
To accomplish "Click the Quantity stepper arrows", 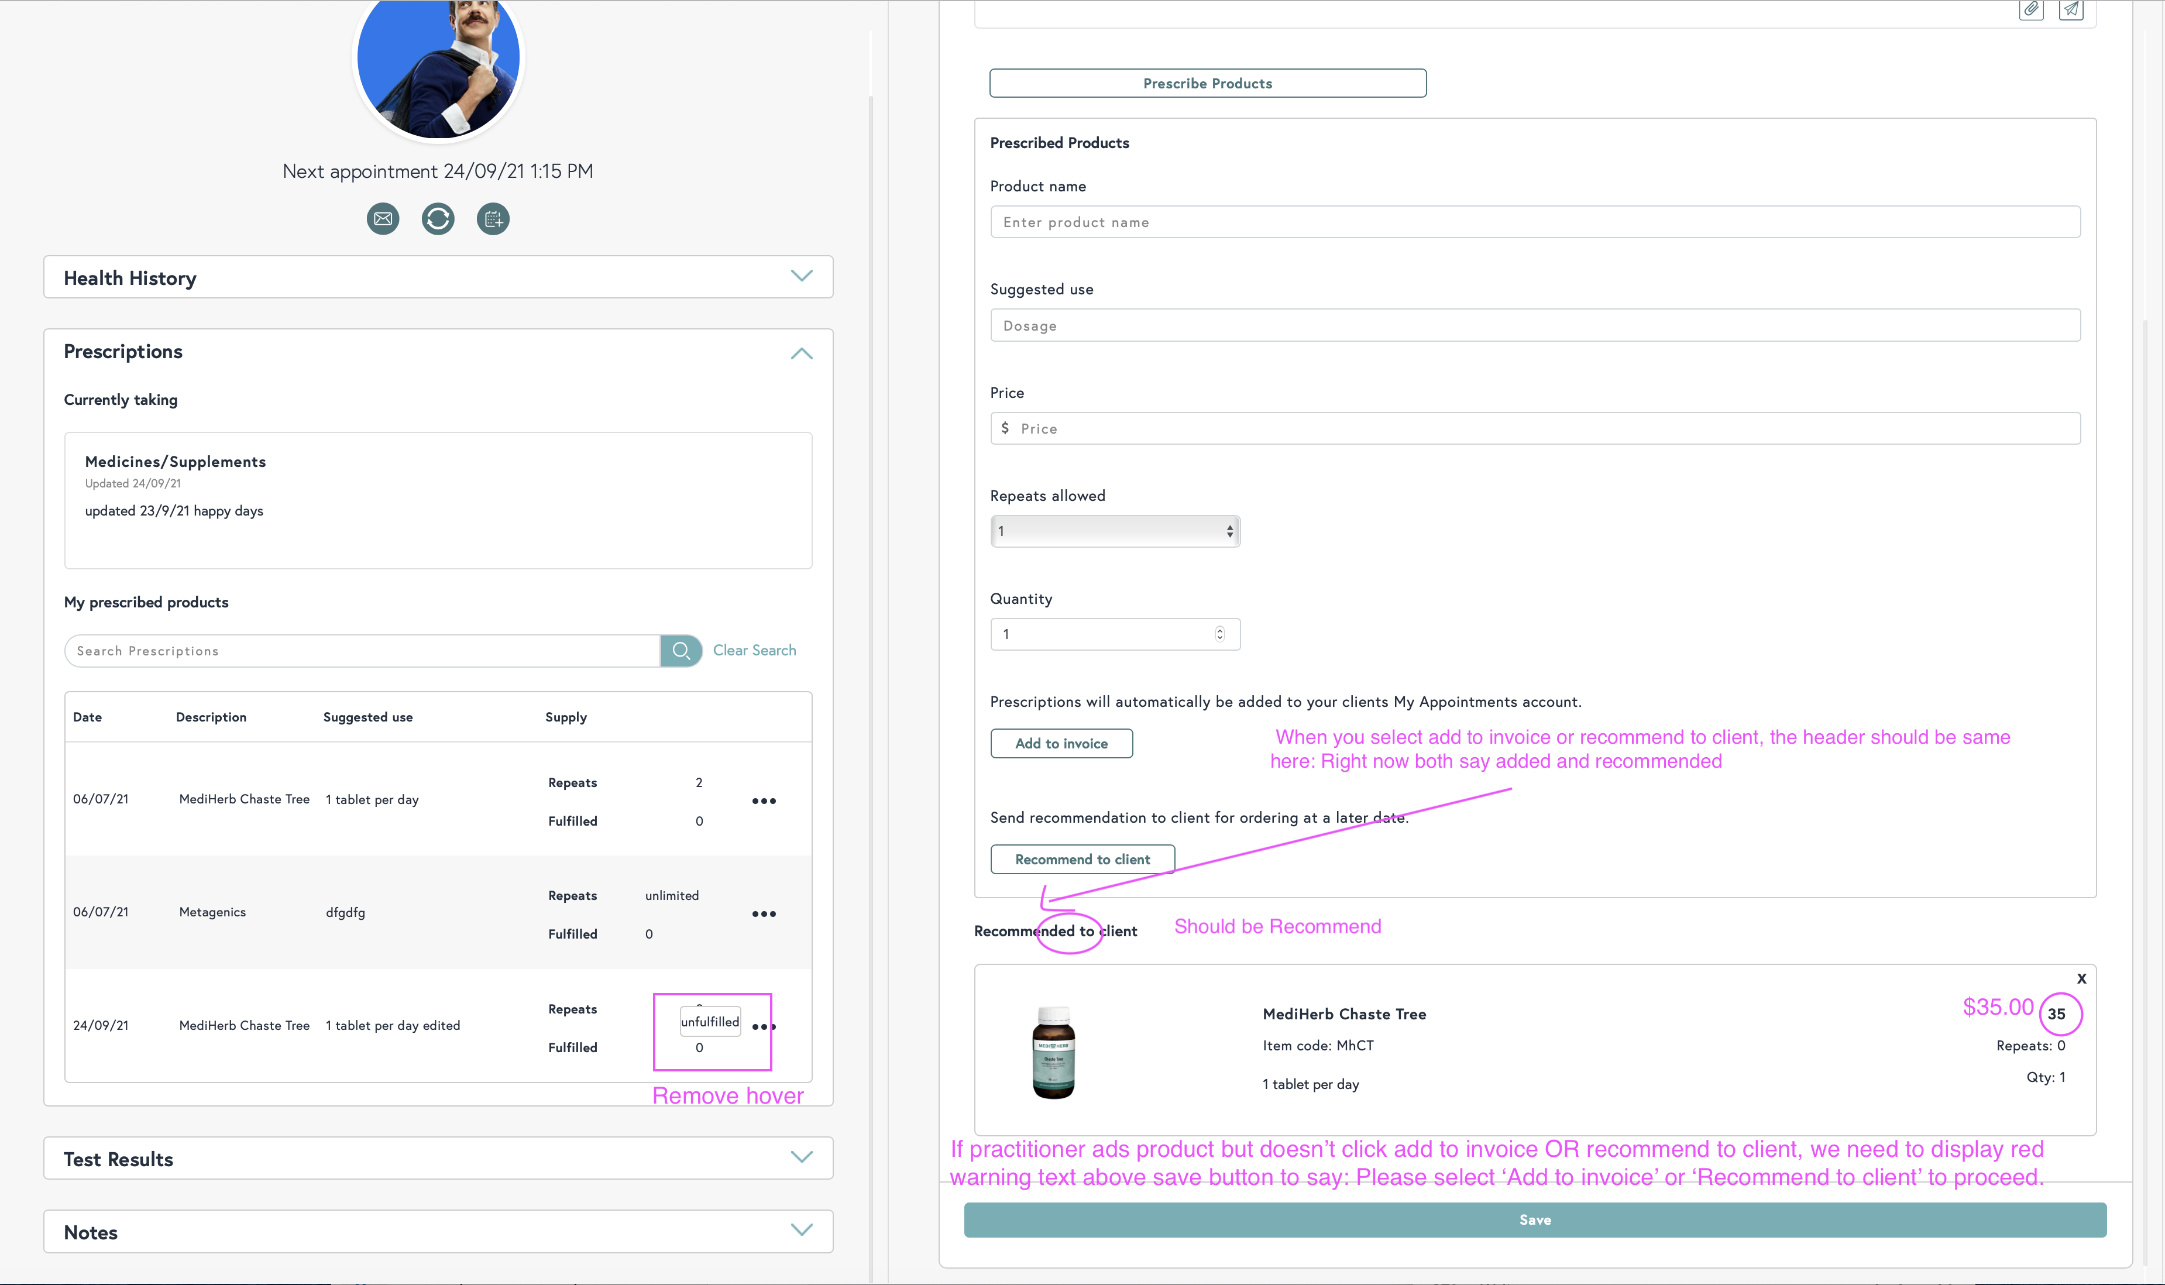I will click(1219, 634).
